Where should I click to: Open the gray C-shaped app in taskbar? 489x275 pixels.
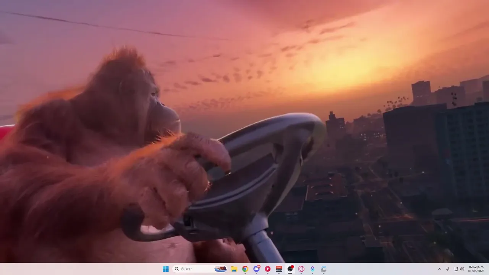pos(324,269)
